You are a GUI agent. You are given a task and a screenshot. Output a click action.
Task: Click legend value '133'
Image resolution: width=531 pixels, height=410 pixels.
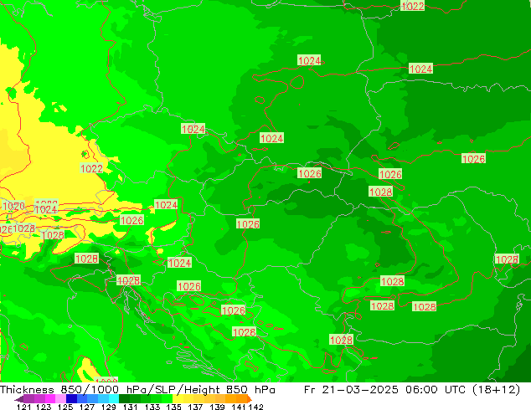(152, 407)
